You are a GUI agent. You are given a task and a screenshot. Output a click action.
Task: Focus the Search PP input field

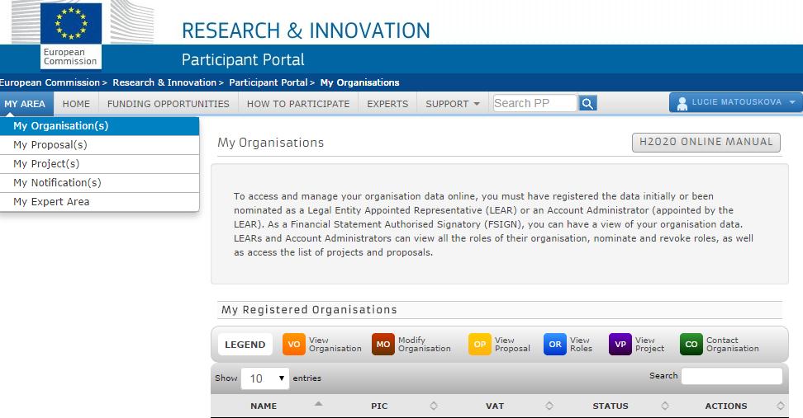tap(535, 103)
